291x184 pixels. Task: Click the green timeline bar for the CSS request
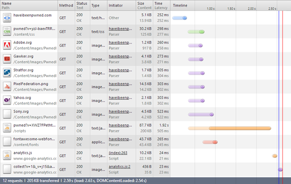(196, 32)
